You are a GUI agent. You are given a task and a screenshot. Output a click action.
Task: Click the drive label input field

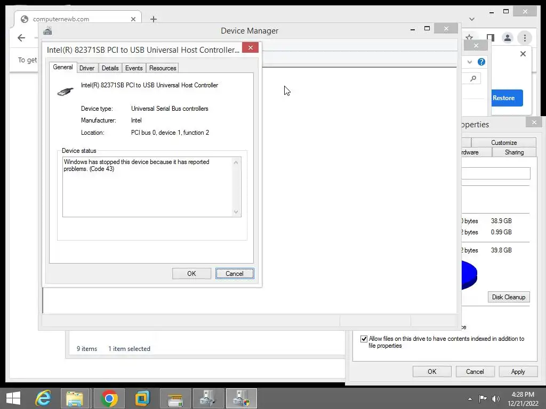pyautogui.click(x=495, y=173)
